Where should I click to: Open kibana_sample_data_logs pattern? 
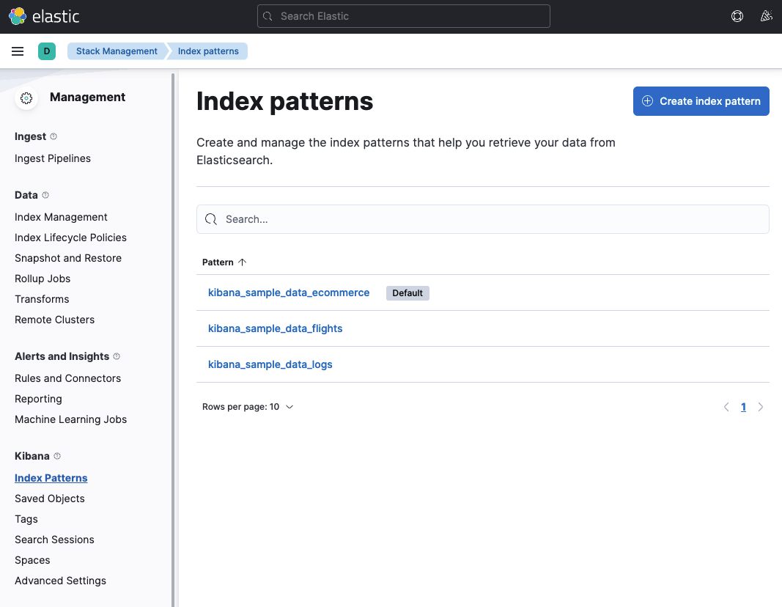[270, 364]
